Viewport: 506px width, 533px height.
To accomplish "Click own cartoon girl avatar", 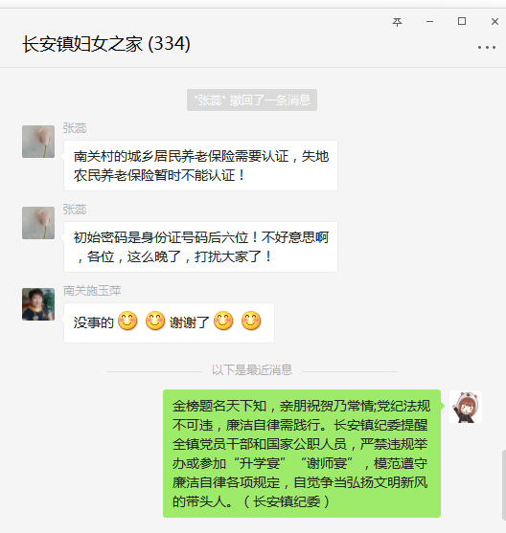I will click(466, 407).
